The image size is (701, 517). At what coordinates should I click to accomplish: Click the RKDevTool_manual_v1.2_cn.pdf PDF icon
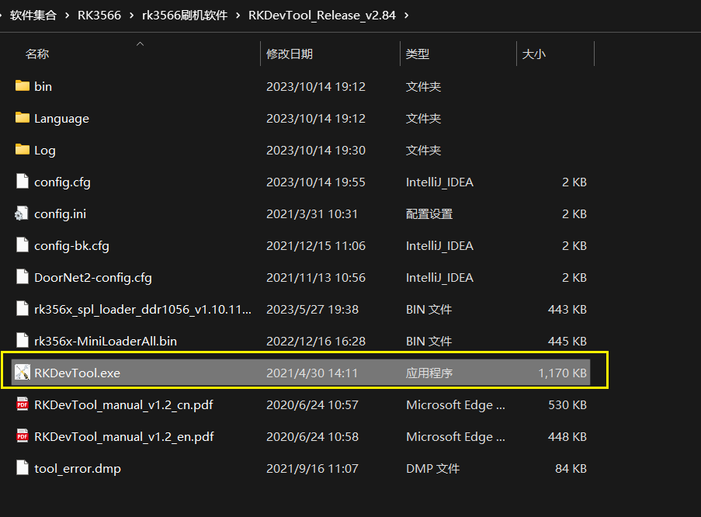pyautogui.click(x=23, y=404)
